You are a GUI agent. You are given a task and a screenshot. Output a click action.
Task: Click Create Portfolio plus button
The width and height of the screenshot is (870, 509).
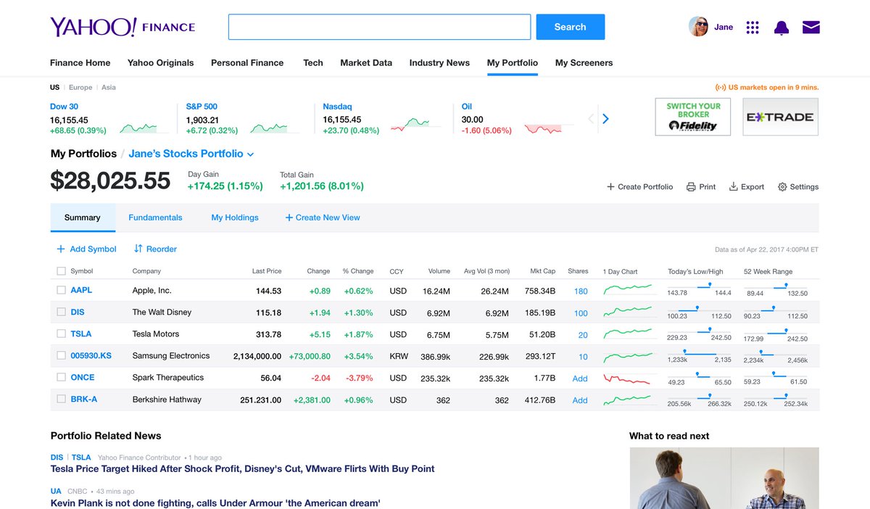click(x=640, y=187)
